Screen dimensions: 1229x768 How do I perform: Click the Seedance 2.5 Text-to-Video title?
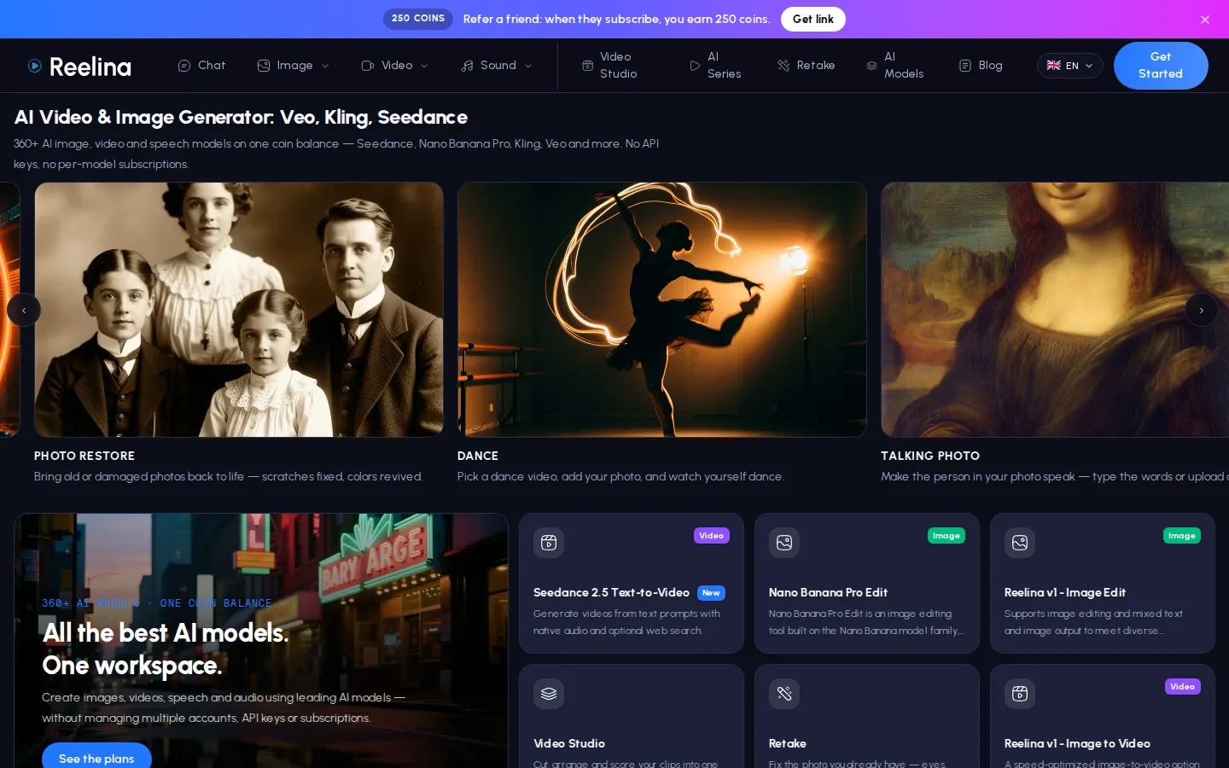[x=611, y=592]
